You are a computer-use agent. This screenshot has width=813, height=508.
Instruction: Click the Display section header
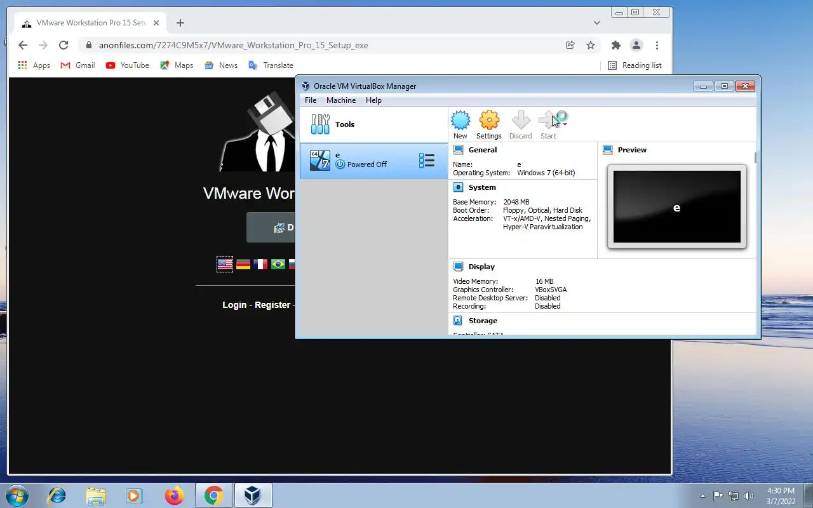(x=481, y=267)
